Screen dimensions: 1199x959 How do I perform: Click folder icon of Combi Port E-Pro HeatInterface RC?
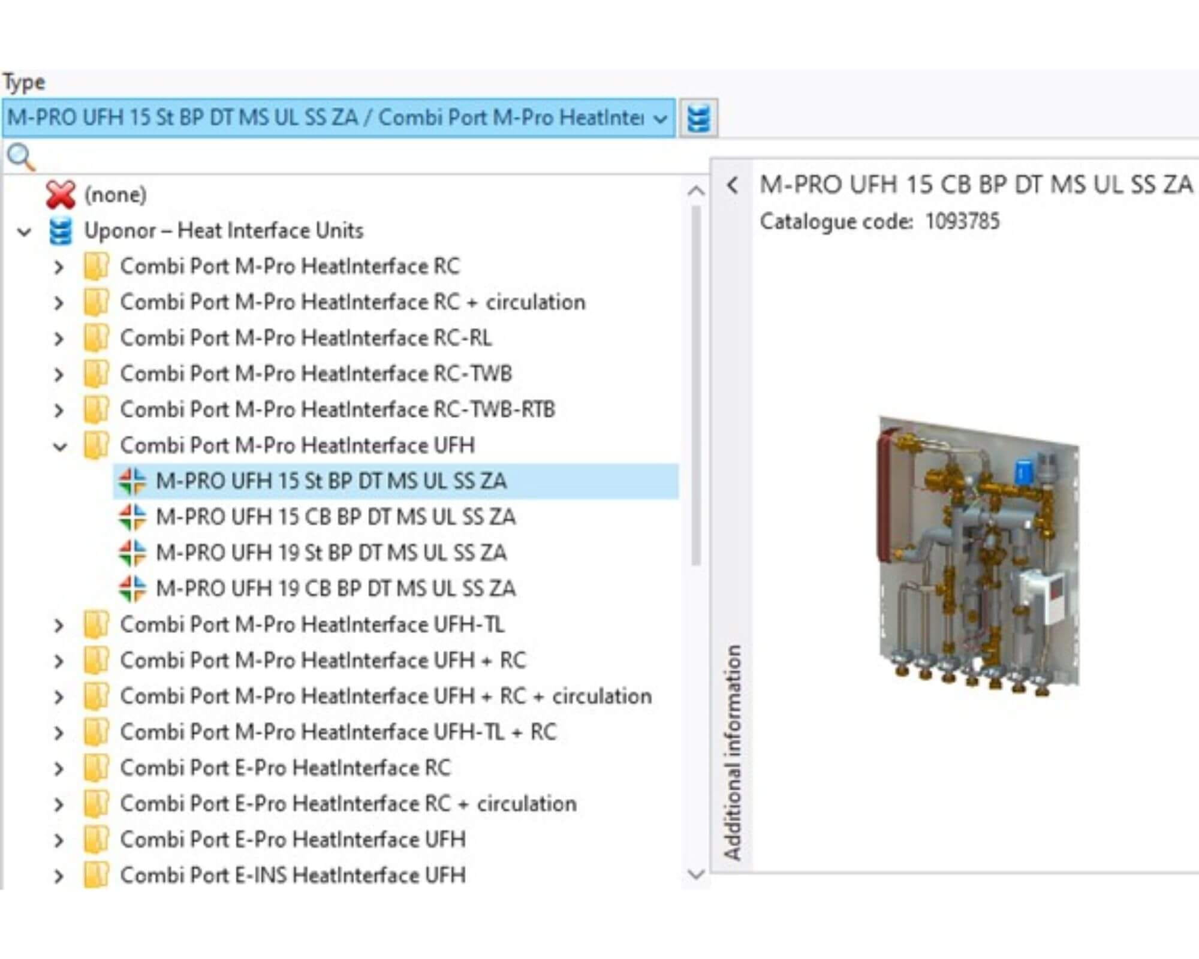[96, 768]
